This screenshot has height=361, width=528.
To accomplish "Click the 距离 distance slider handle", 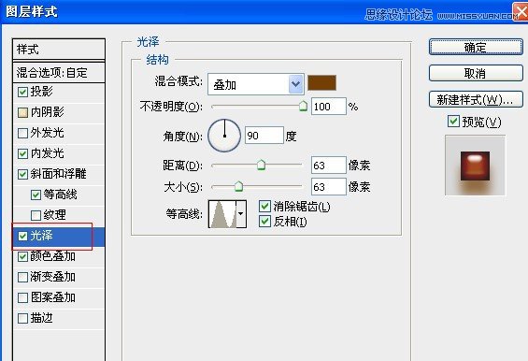I will pyautogui.click(x=261, y=165).
